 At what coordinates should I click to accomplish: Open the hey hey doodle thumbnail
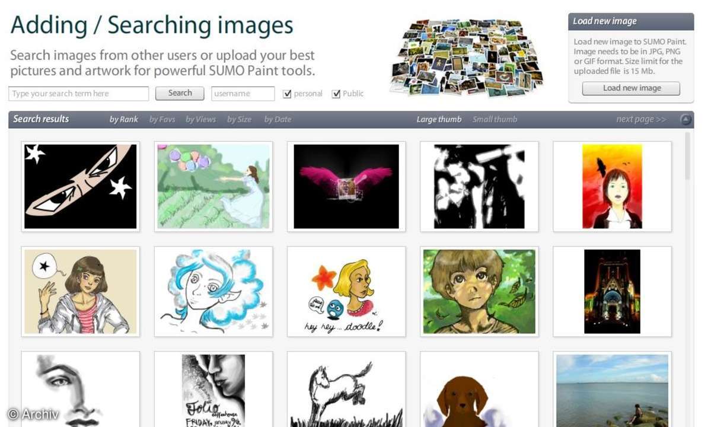tap(346, 291)
